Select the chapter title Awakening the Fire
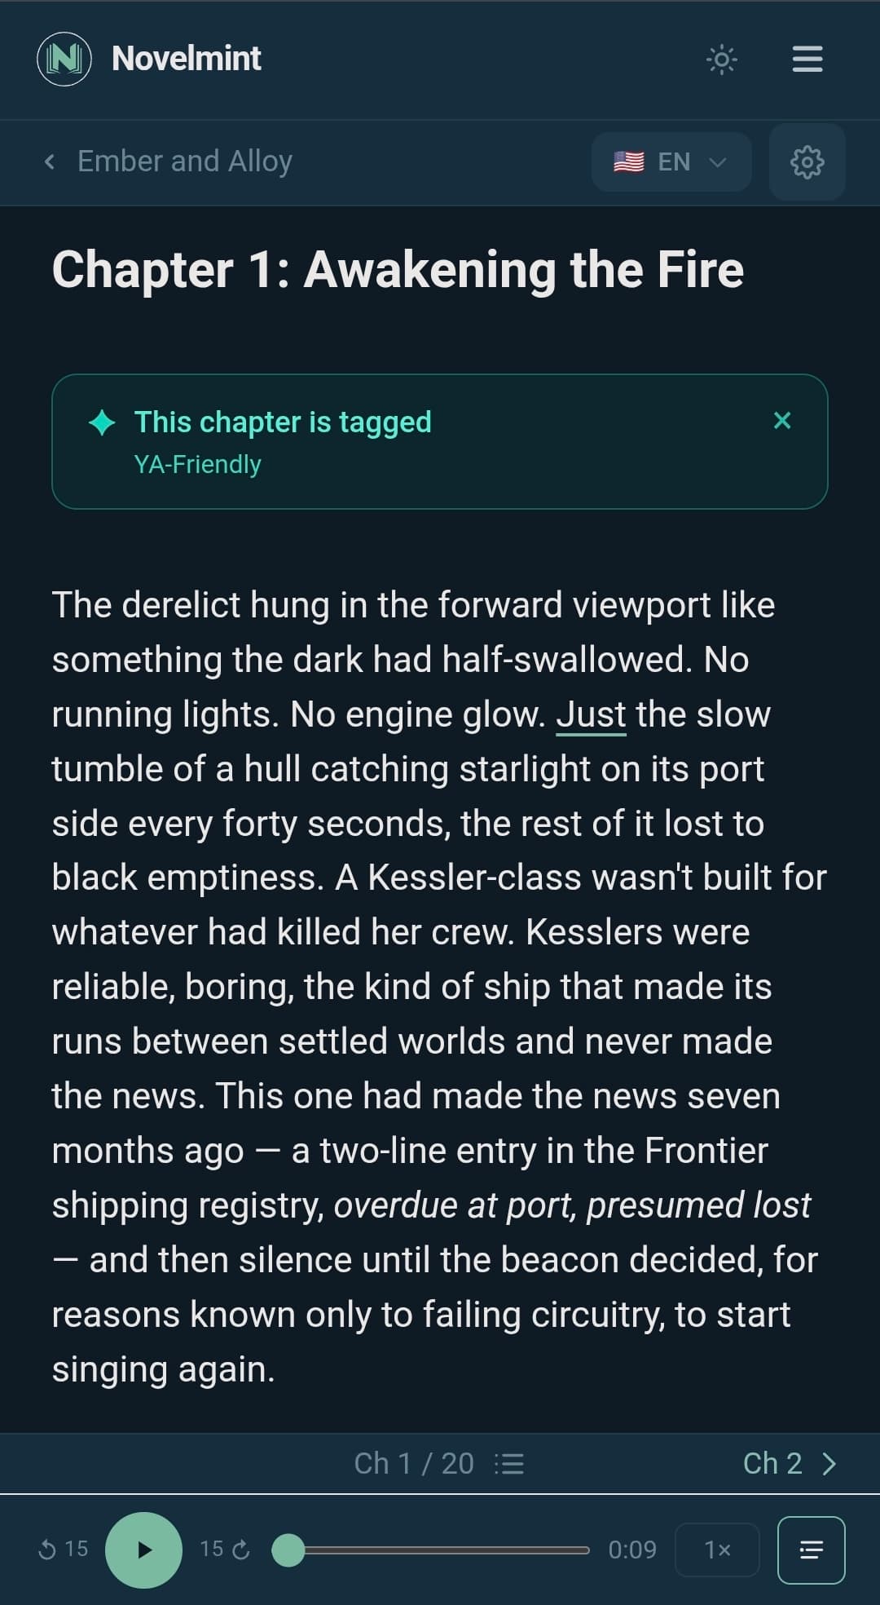The width and height of the screenshot is (880, 1605). coord(398,270)
